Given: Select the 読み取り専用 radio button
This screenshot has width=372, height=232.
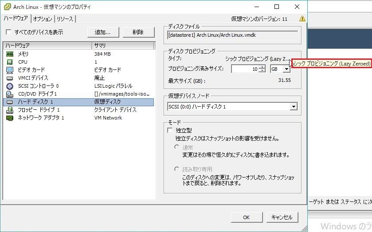Looking at the screenshot, I should pyautogui.click(x=177, y=169).
